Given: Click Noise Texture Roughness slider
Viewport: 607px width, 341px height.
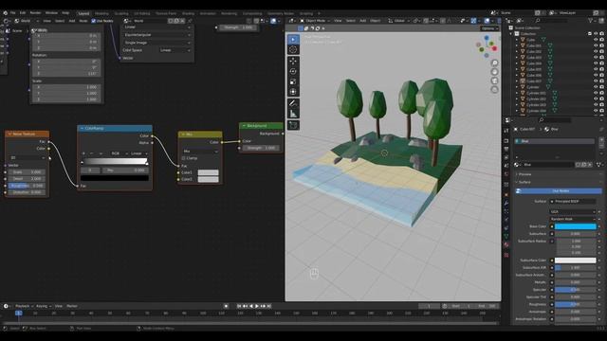Looking at the screenshot, I should tap(27, 186).
